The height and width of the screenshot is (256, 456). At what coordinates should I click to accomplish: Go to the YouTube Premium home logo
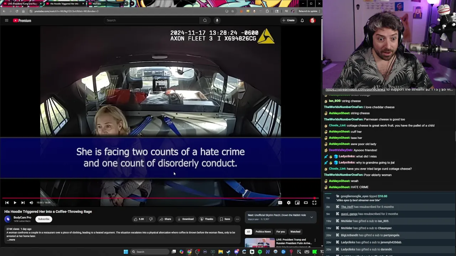(x=22, y=21)
